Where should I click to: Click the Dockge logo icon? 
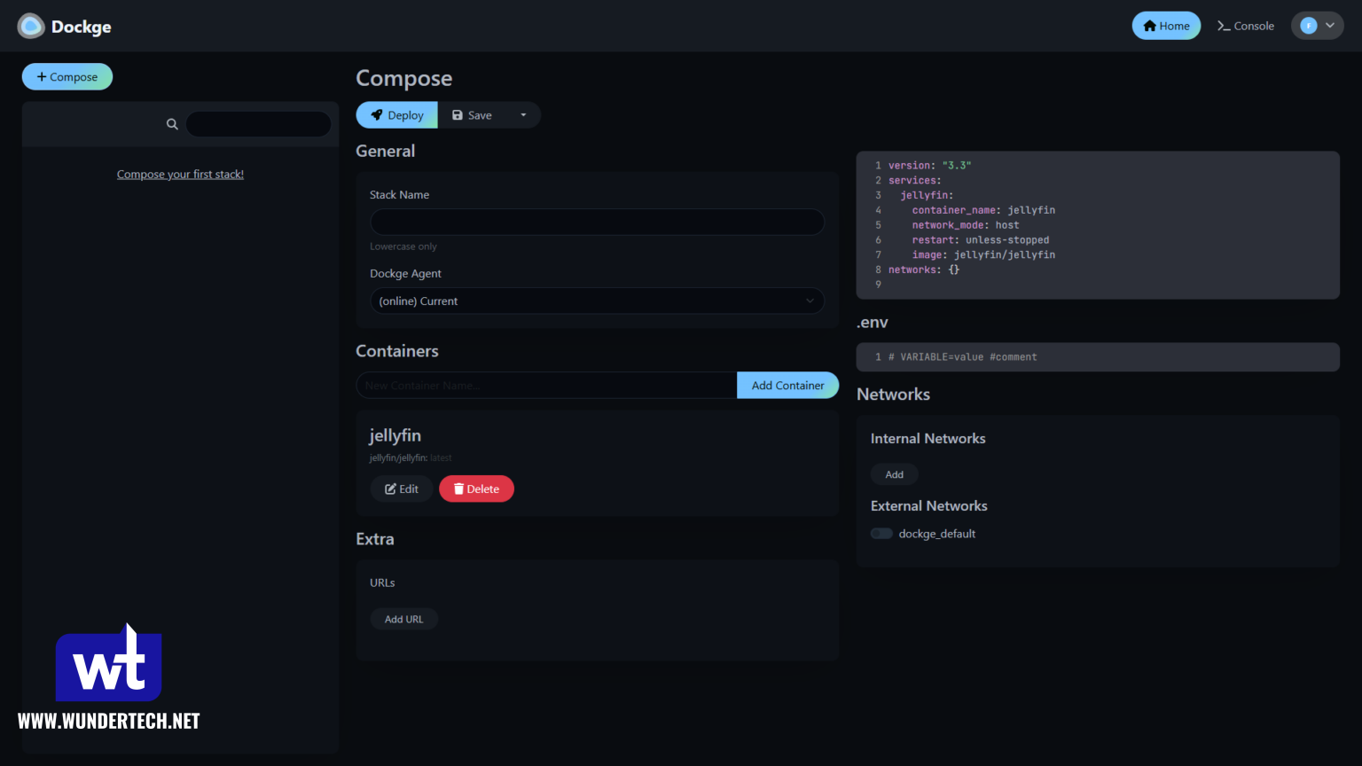point(30,26)
